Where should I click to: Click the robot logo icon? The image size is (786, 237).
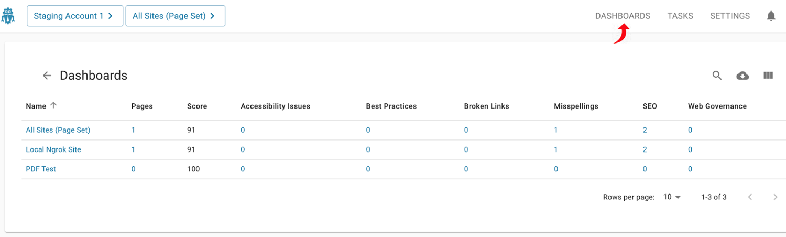(8, 16)
